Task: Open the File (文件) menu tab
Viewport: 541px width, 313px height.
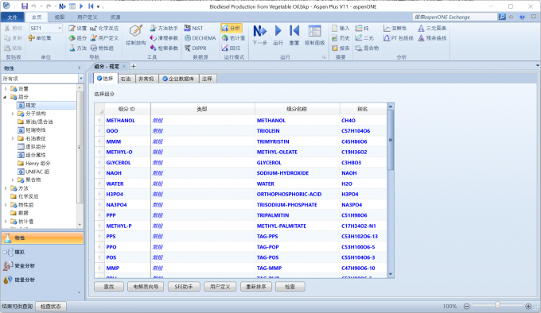Action: coord(13,17)
